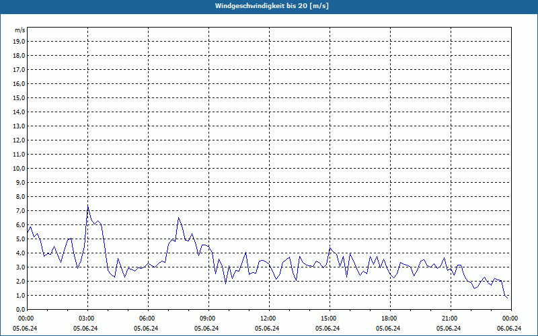Pick the '09:00' time label
Screen dimensions: 538x336
207,319
